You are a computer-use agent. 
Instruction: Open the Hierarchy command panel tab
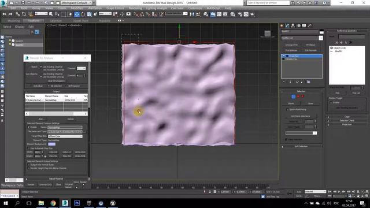[x=293, y=25]
